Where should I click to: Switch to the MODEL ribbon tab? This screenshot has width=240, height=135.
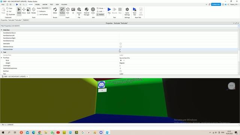[37, 4]
